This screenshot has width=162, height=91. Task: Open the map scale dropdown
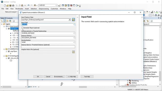point(56,5)
